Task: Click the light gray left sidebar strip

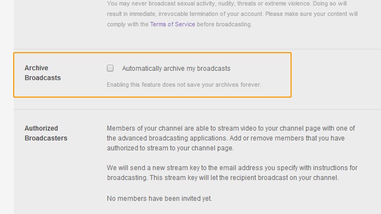Action: [x=7, y=107]
